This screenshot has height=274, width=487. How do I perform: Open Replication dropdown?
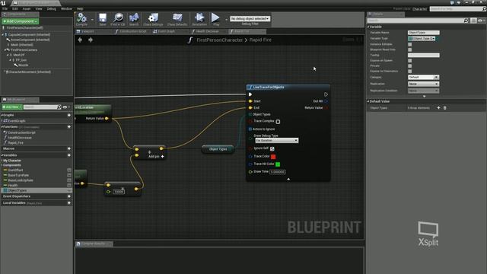[x=423, y=84]
